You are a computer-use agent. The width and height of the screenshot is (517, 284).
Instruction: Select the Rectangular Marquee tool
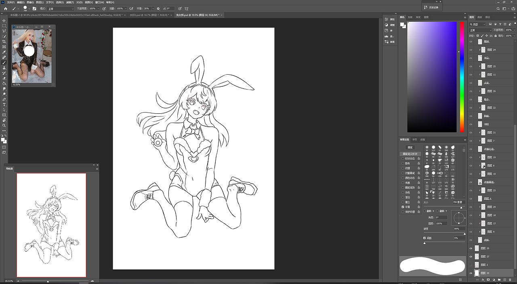tap(4, 26)
